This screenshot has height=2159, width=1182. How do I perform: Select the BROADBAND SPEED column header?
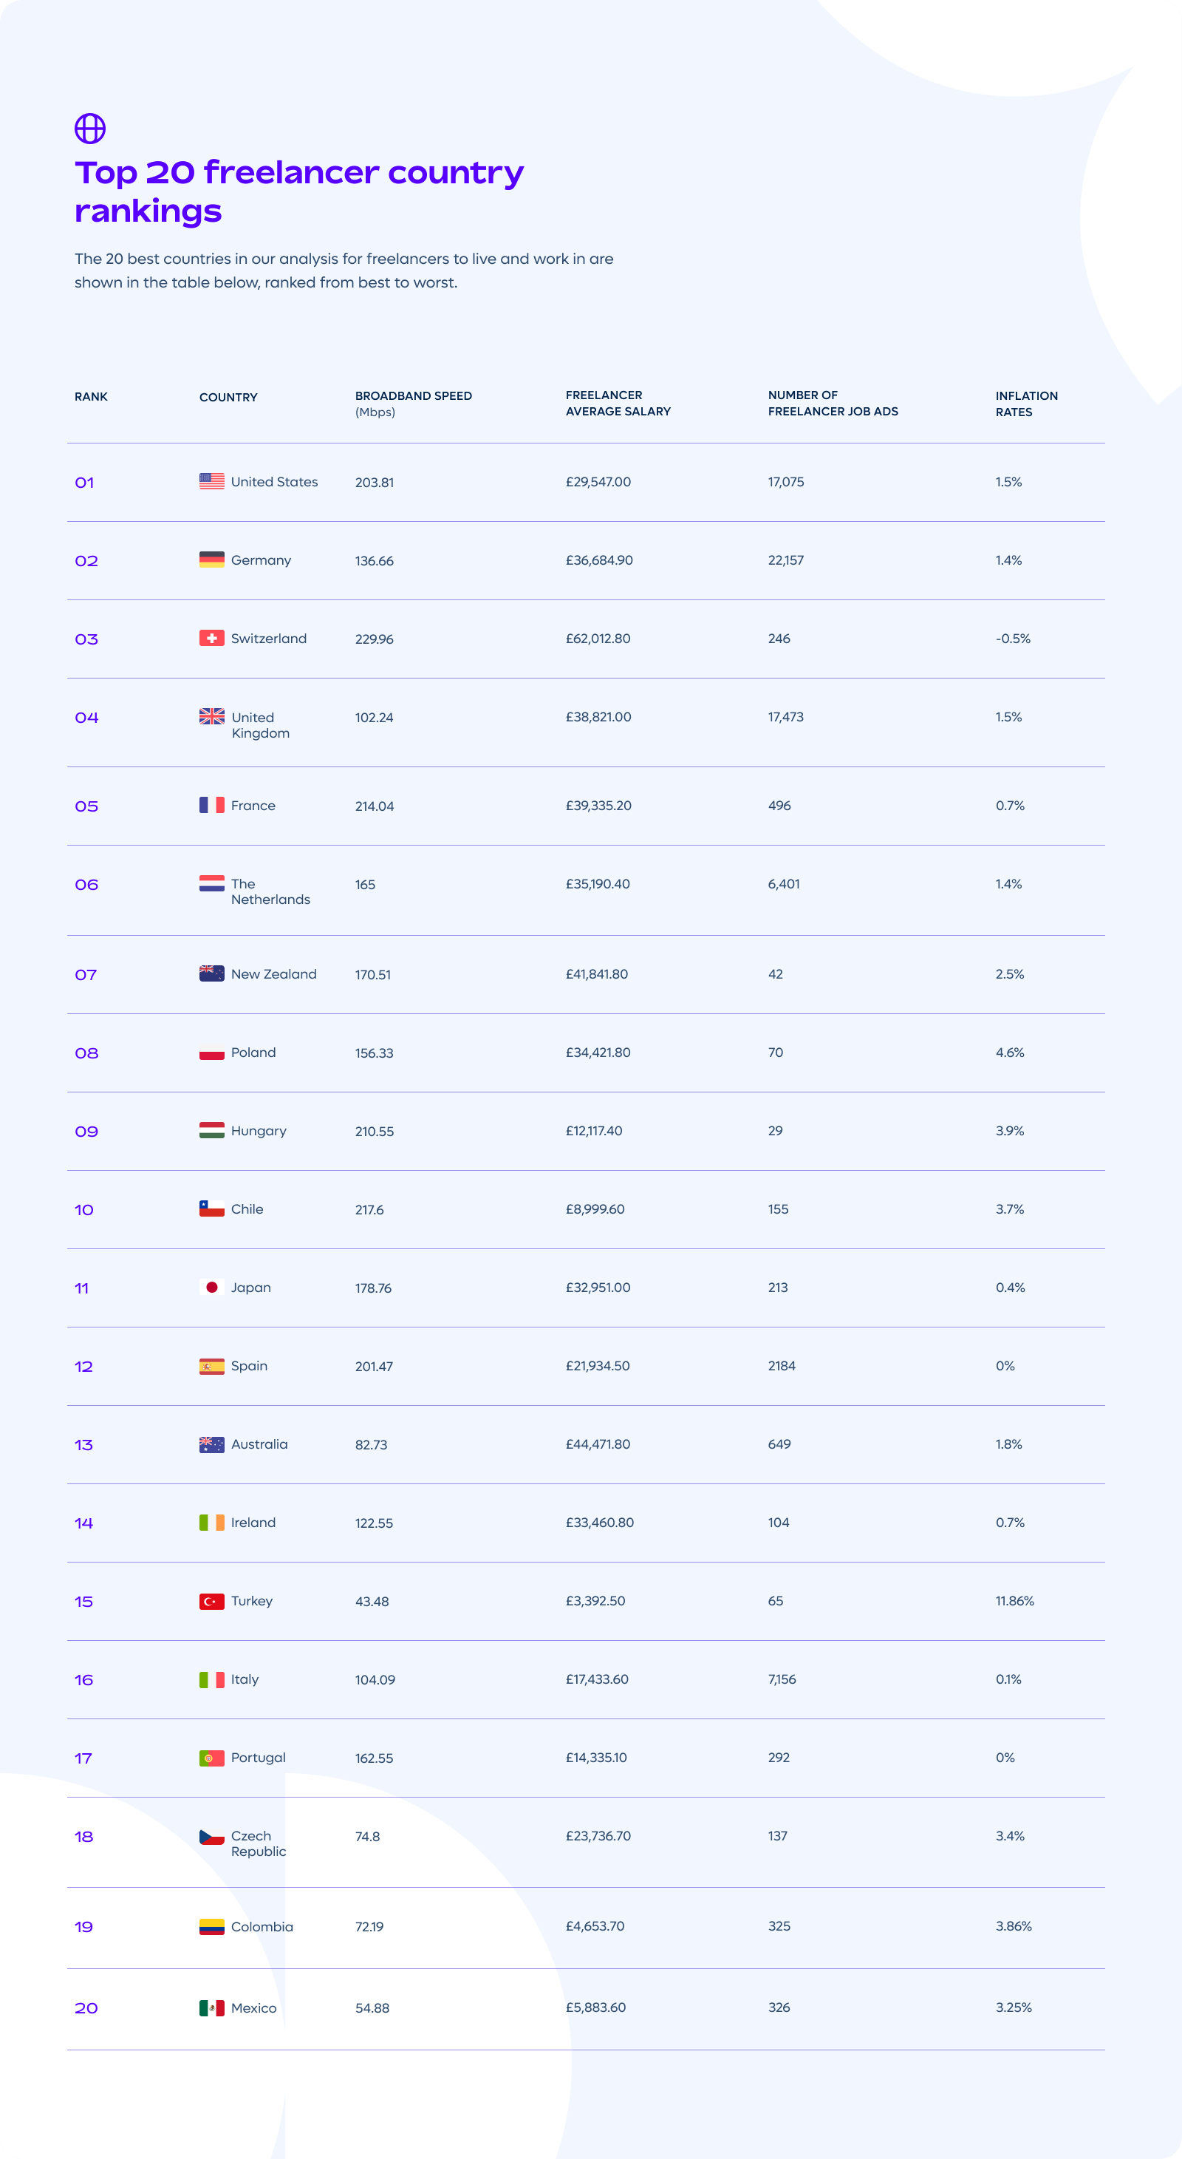pyautogui.click(x=413, y=403)
